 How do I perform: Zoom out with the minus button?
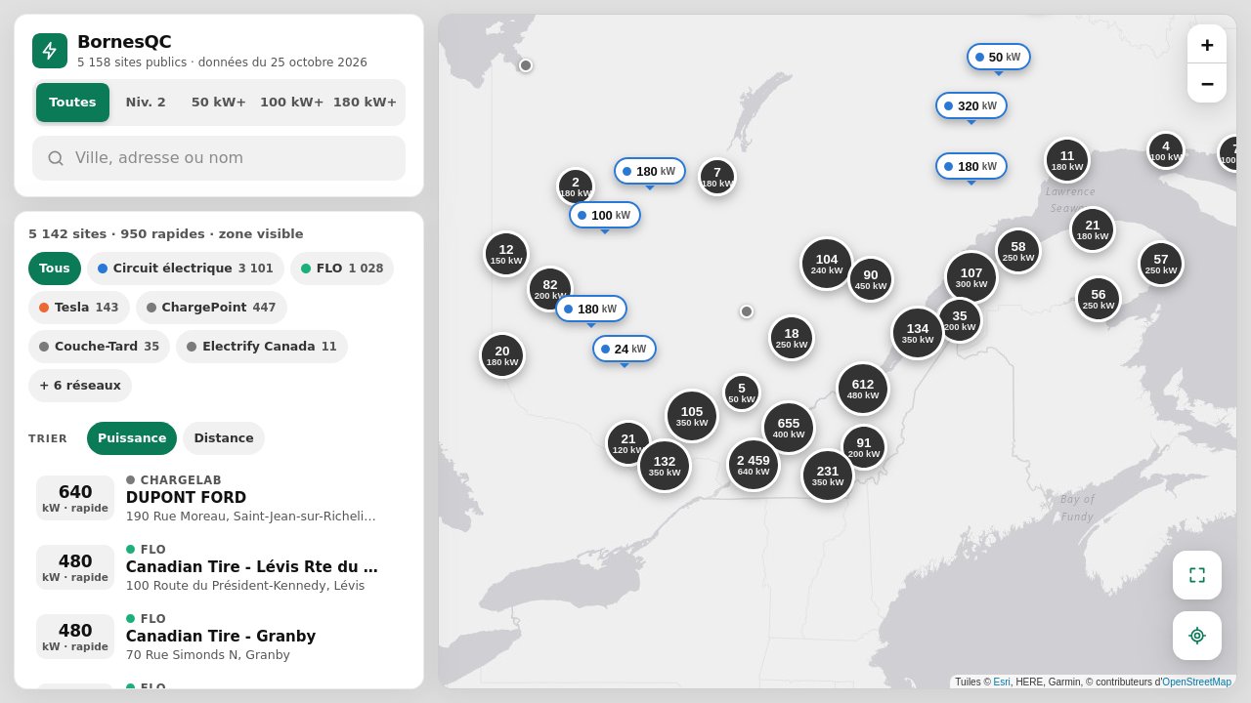(1207, 83)
